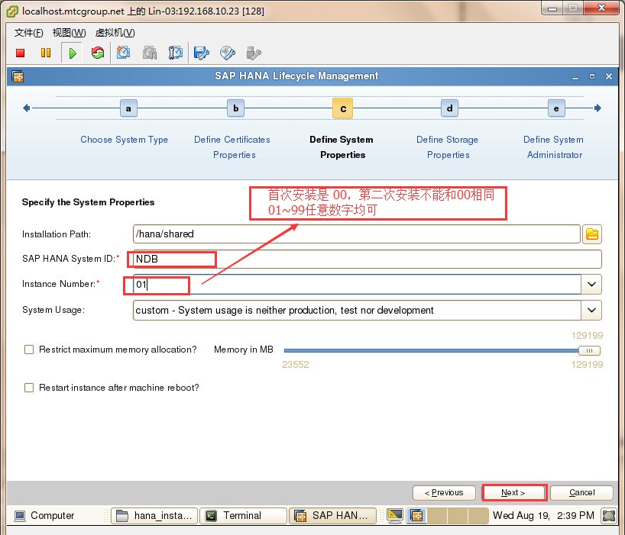625x535 pixels.
Task: Click the clock Wed Aug 19, 2:39 PM
Action: pos(544,515)
